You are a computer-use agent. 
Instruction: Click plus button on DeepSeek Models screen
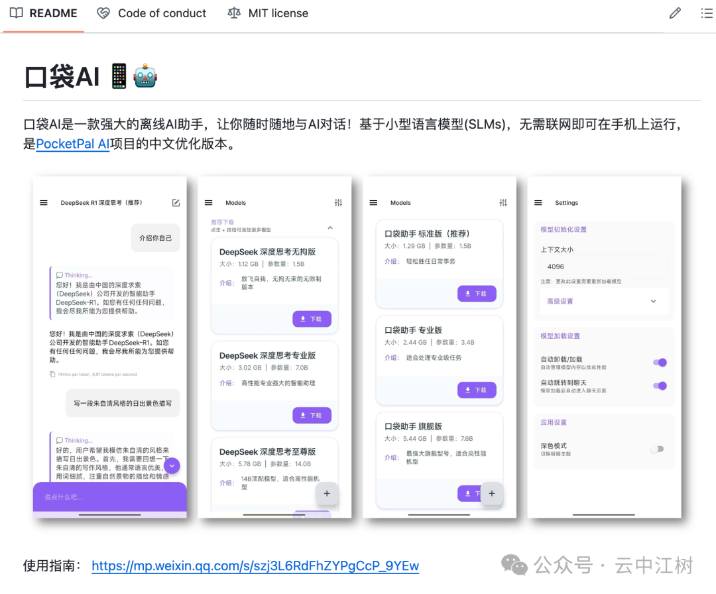(x=327, y=493)
